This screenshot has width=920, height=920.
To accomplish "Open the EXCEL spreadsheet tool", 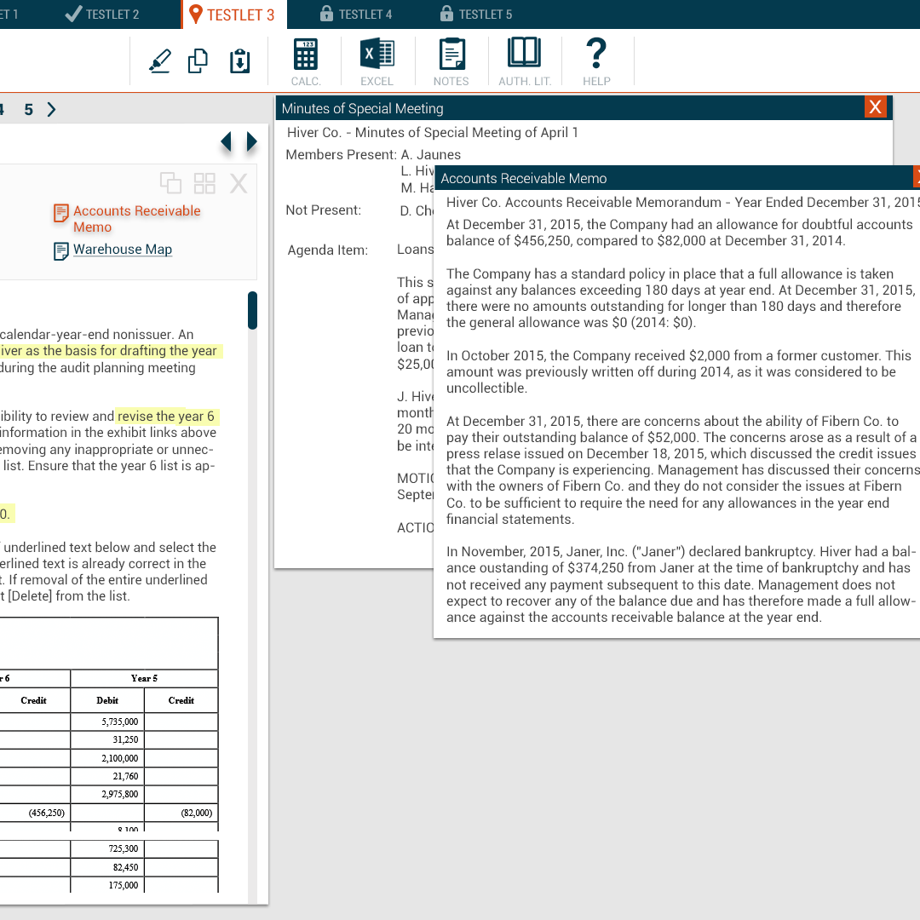I will (x=377, y=61).
